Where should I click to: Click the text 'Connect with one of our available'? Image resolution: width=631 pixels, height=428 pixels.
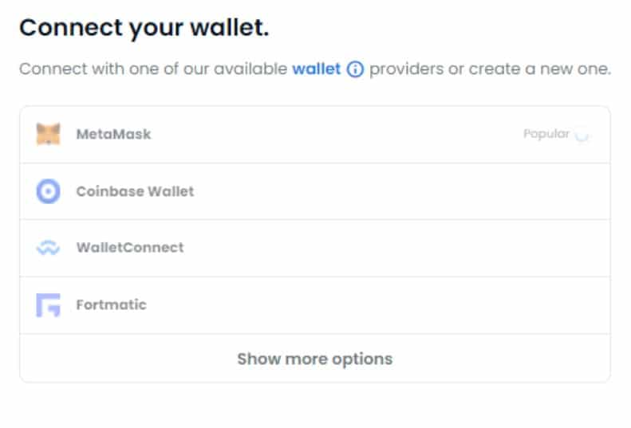(x=153, y=69)
